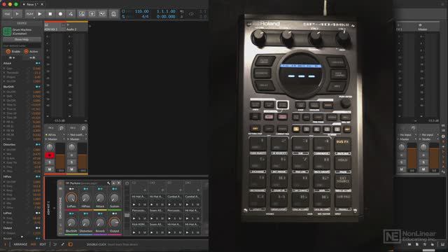
Task: Click the add (plus box) transport icon
Action: [x=92, y=14]
